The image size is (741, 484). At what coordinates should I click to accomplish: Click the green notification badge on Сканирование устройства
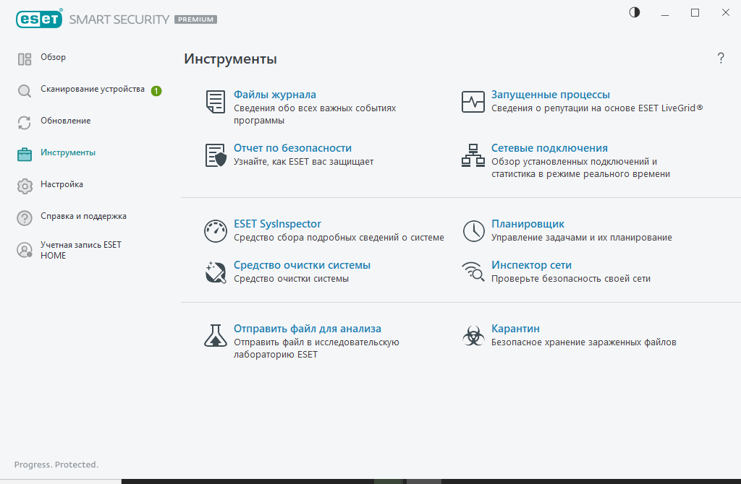(x=156, y=90)
